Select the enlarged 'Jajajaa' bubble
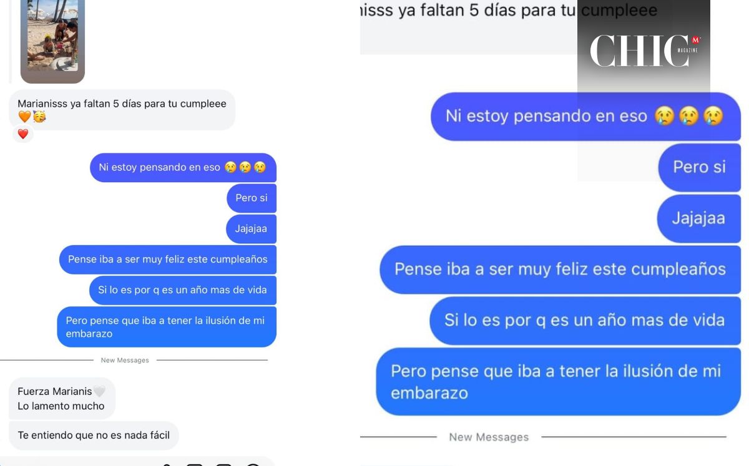Image resolution: width=749 pixels, height=466 pixels. point(699,218)
